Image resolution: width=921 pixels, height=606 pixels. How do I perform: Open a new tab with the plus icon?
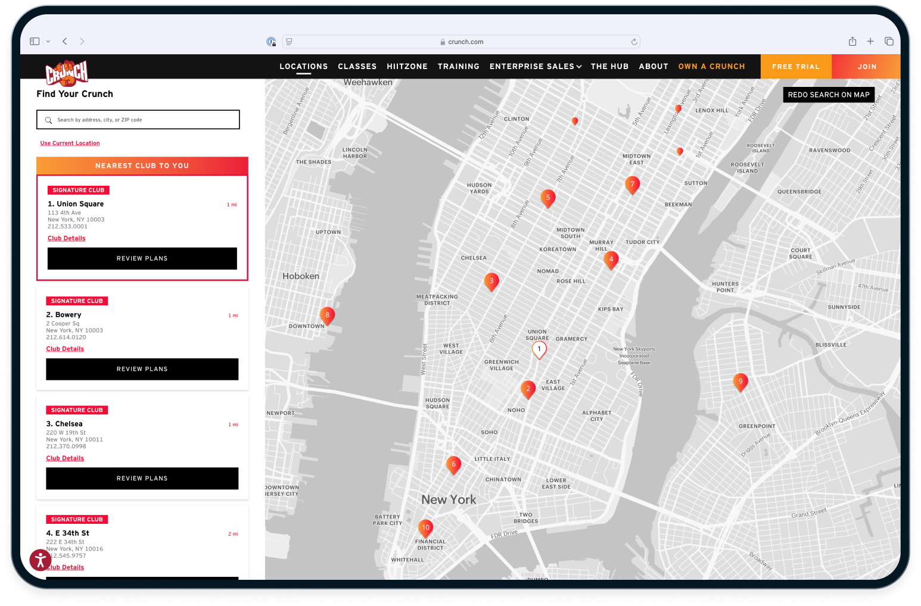click(x=870, y=41)
